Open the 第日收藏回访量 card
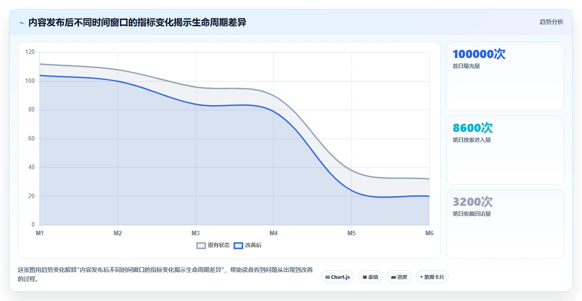The height and width of the screenshot is (301, 582). point(505,224)
